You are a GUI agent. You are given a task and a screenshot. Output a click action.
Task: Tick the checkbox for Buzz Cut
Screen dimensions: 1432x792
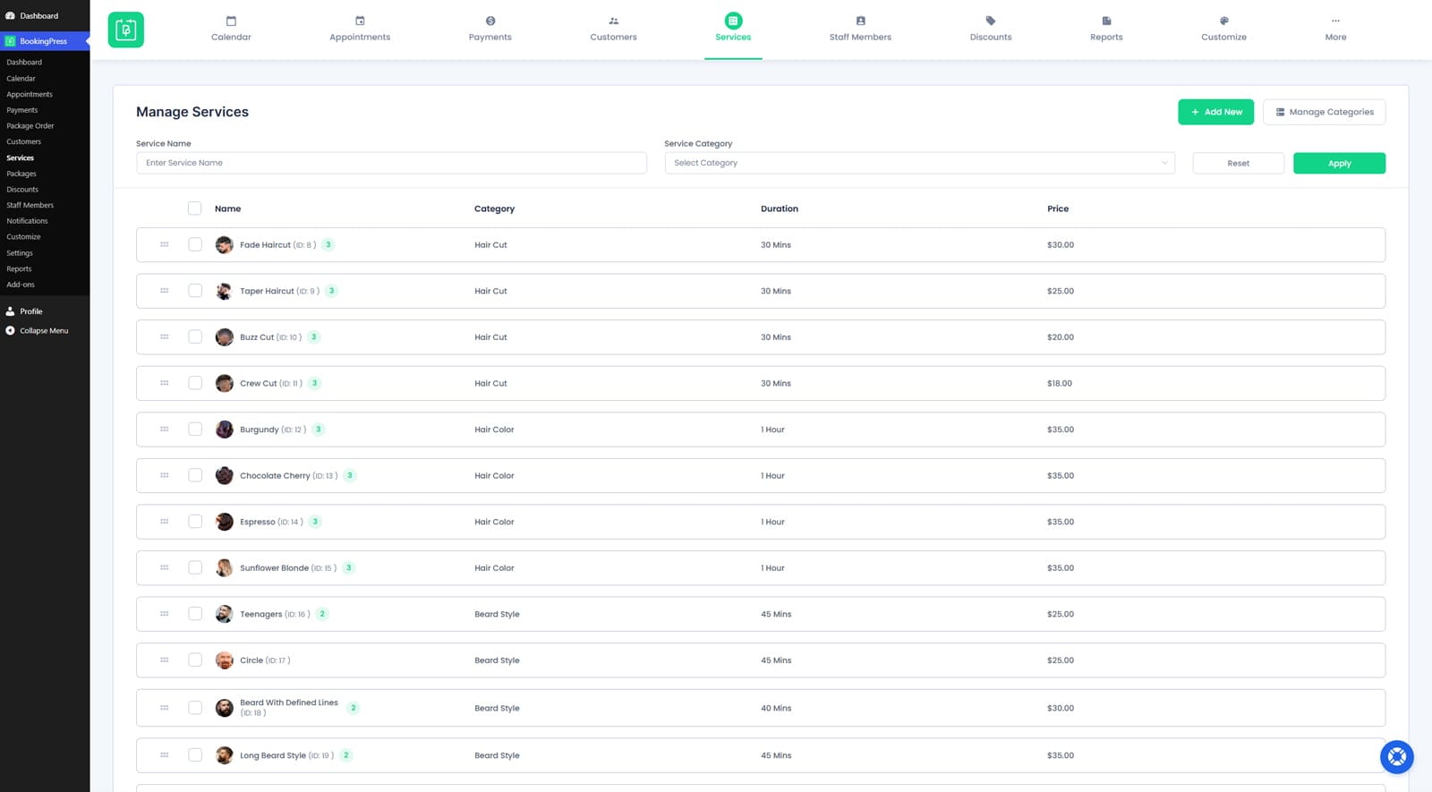195,337
